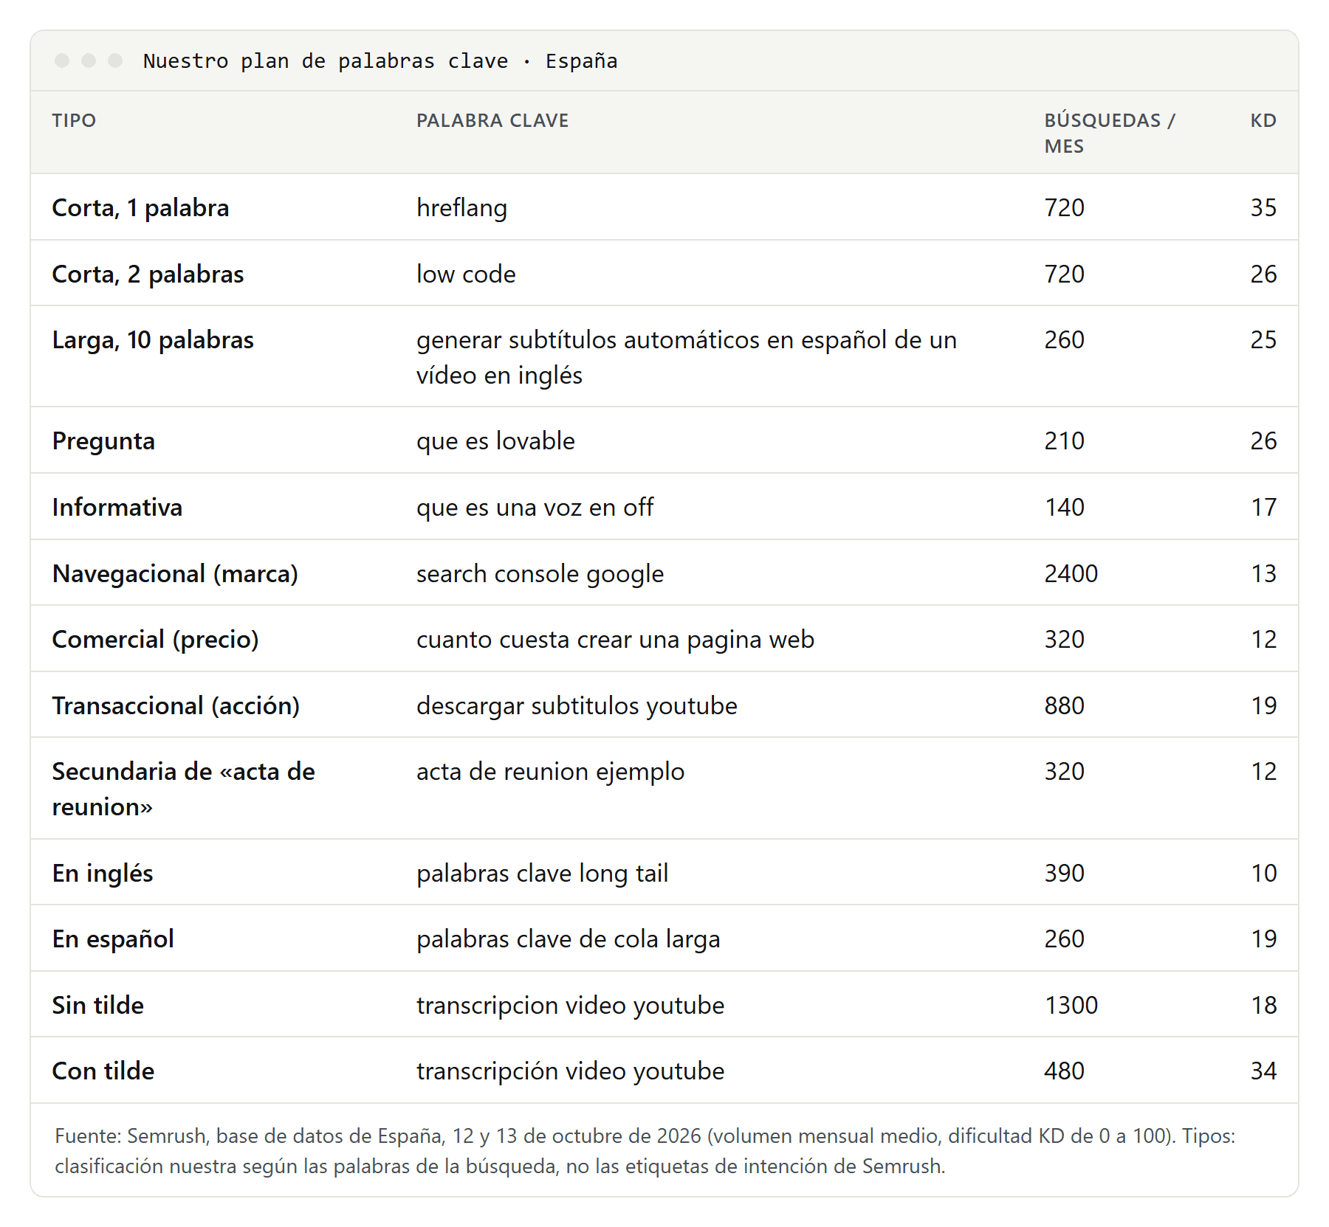The image size is (1329, 1227).
Task: Click the PALABRA CLAVE column header
Action: point(492,120)
